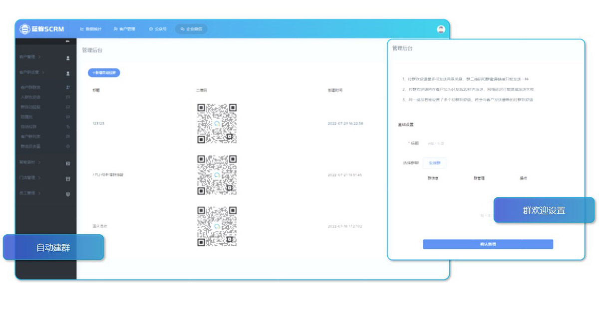Expand the 门店管理 sidebar section
The height and width of the screenshot is (320, 599).
[30, 177]
